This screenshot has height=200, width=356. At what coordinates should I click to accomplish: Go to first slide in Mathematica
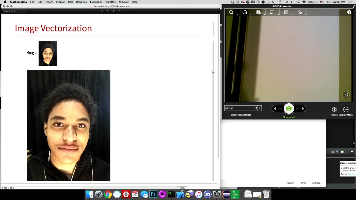pyautogui.click(x=102, y=11)
